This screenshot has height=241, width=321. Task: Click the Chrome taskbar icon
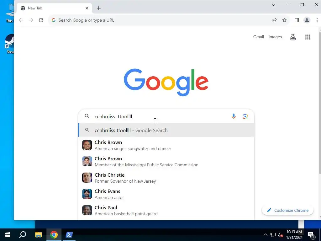(x=54, y=235)
